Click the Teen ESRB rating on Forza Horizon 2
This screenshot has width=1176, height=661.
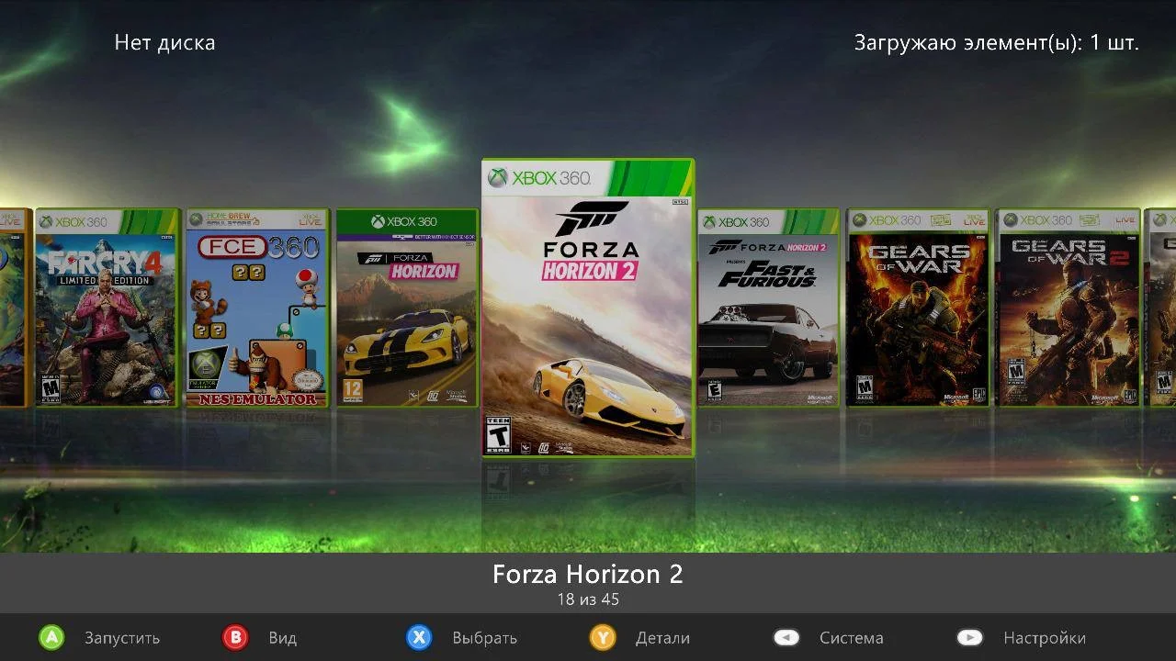[497, 434]
